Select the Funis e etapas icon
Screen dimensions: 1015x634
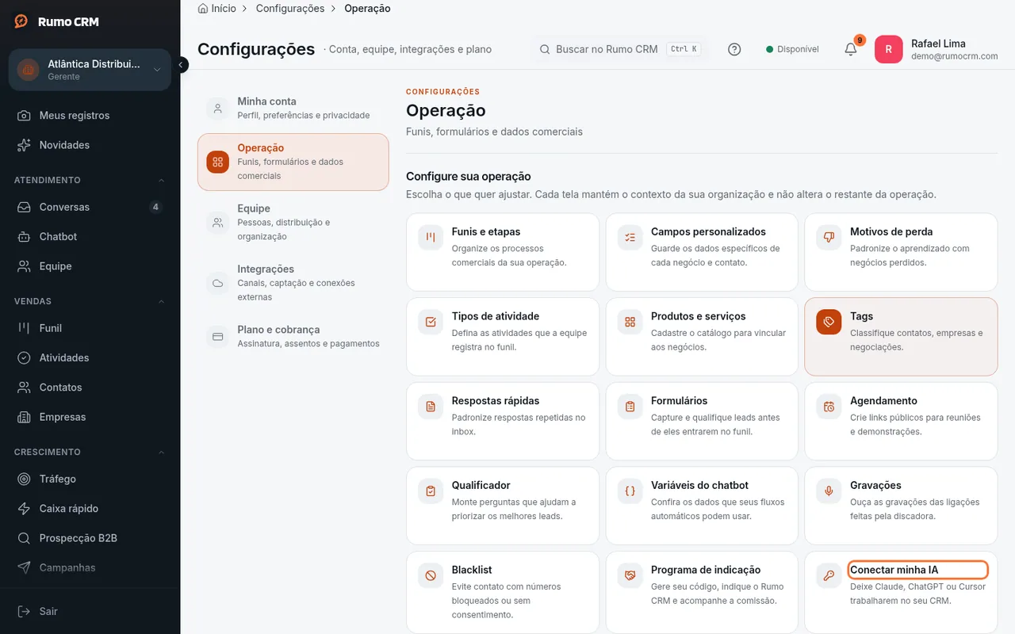[431, 237]
